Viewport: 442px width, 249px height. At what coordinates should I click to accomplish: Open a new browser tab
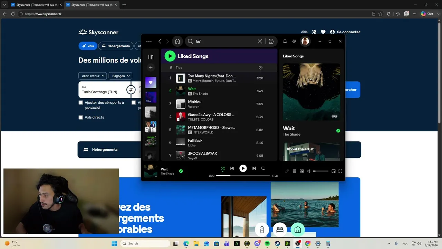[x=124, y=4]
